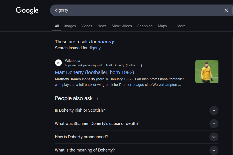Click question "What was Shannen Doherty's cause of death?"
This screenshot has height=155, width=233.
pyautogui.click(x=97, y=123)
